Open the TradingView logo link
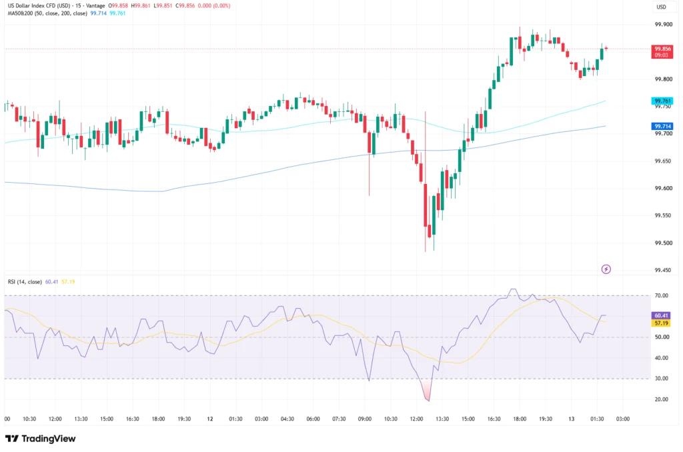This screenshot has height=452, width=683. (41, 439)
